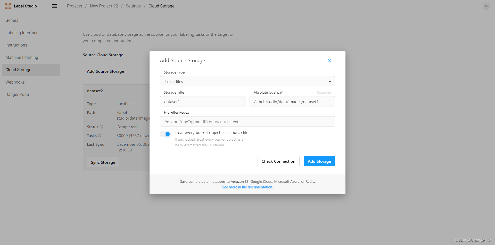The image size is (495, 245).
Task: Click the File Filter Regex field
Action: pos(247,122)
